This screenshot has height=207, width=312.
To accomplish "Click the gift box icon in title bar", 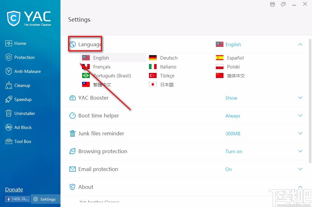I will click(273, 4).
